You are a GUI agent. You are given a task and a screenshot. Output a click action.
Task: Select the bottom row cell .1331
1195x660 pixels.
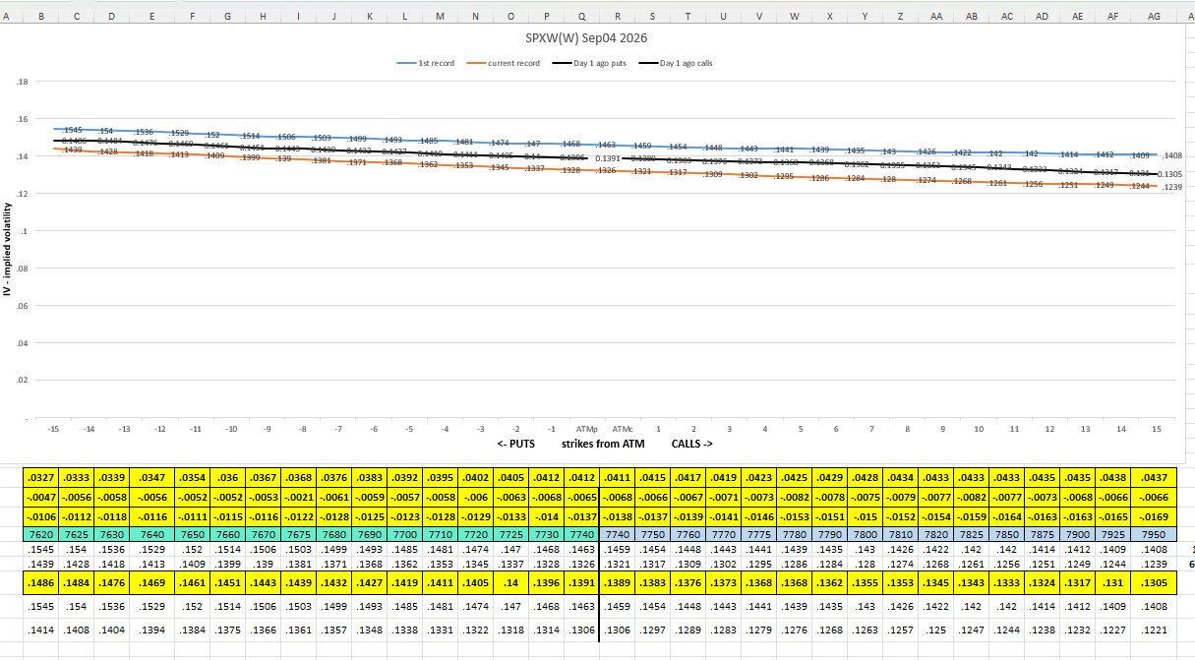[x=440, y=630]
